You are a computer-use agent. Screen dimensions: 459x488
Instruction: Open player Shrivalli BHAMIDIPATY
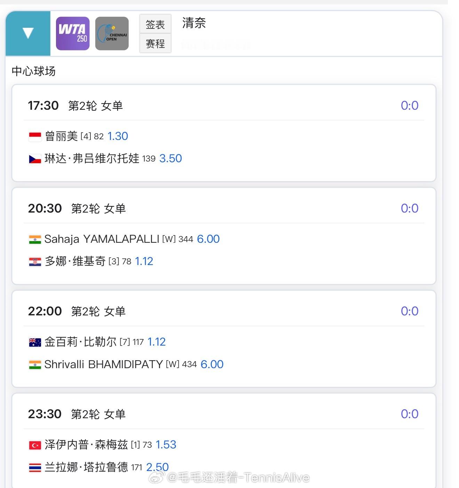pos(104,364)
